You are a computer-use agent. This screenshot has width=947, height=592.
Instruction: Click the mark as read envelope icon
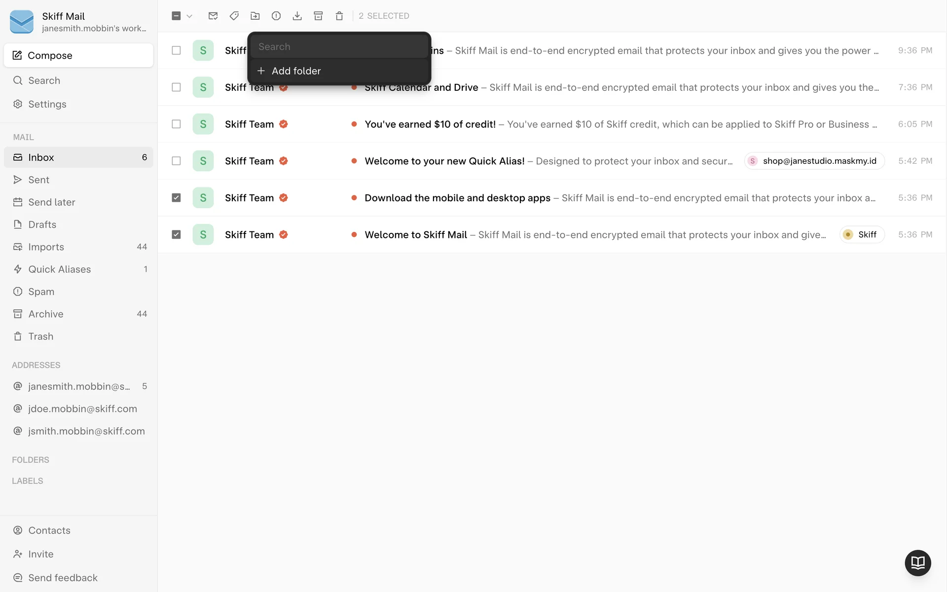(x=213, y=16)
